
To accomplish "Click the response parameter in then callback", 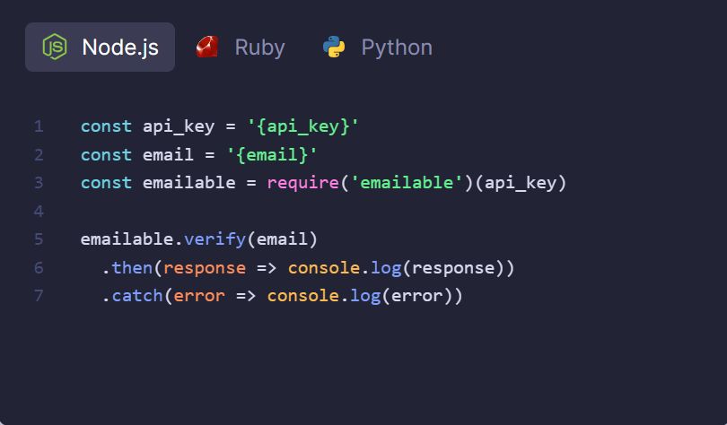I will coord(205,268).
